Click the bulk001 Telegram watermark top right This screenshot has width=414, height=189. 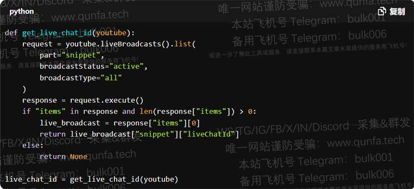(367, 19)
